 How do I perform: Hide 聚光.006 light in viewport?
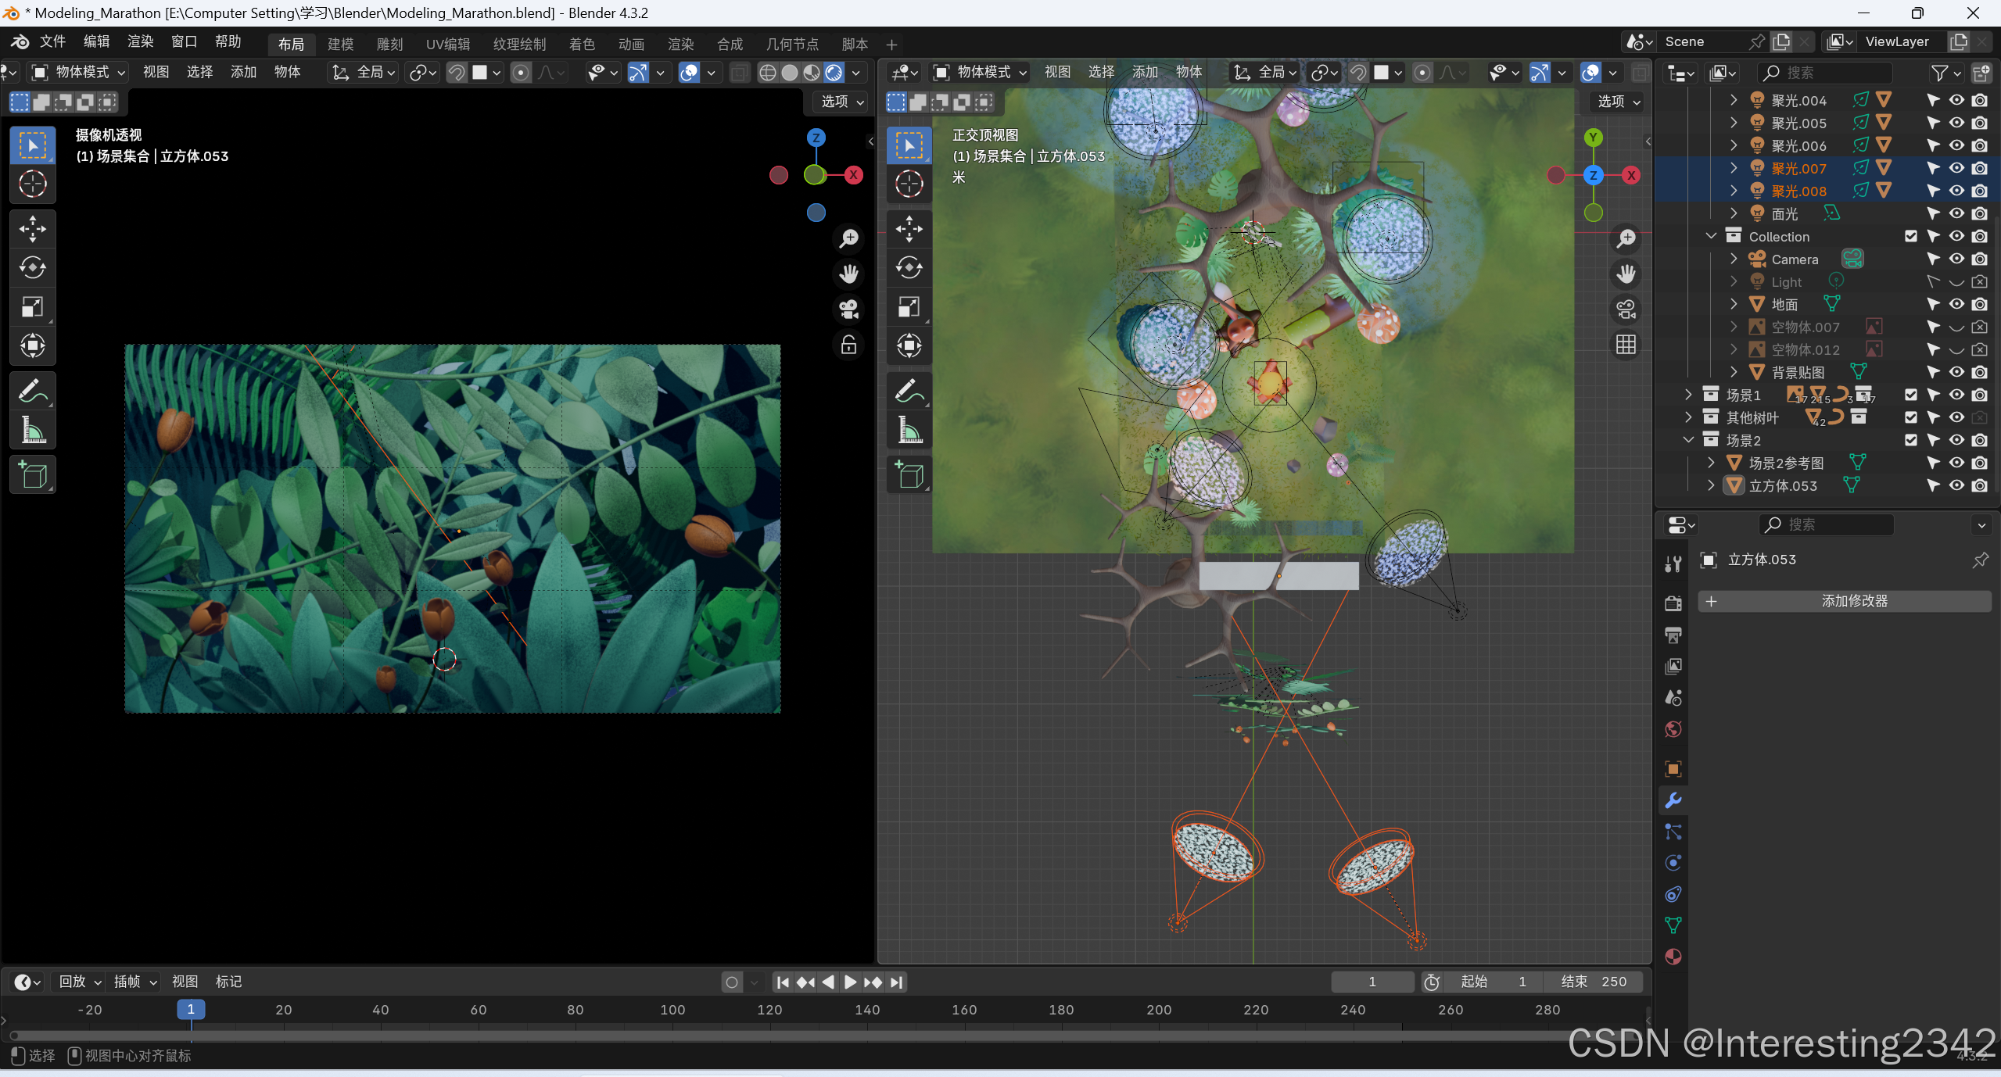(1956, 145)
